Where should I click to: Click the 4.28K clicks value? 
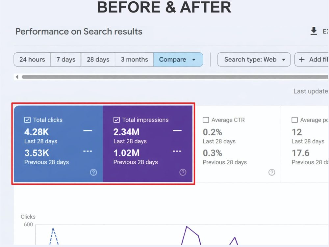[37, 132]
